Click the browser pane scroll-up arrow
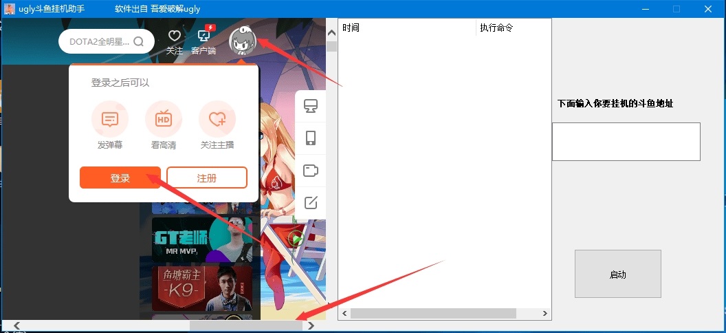Image resolution: width=726 pixels, height=333 pixels. click(331, 33)
